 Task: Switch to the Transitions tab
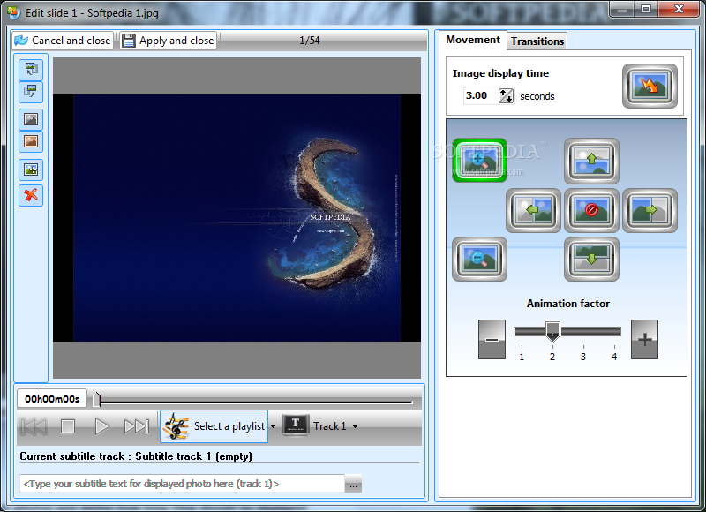click(x=537, y=41)
